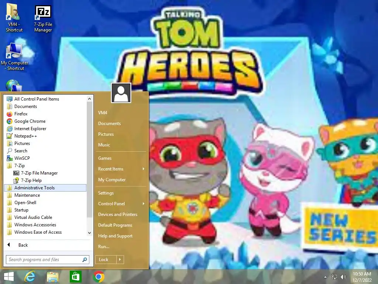Open File Explorer from taskbar
Viewport: 378px width, 284px height.
coord(52,277)
